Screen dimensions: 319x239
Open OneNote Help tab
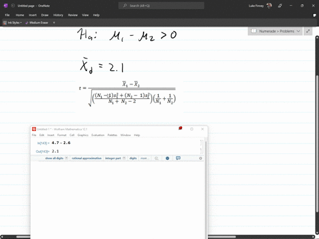click(96, 15)
